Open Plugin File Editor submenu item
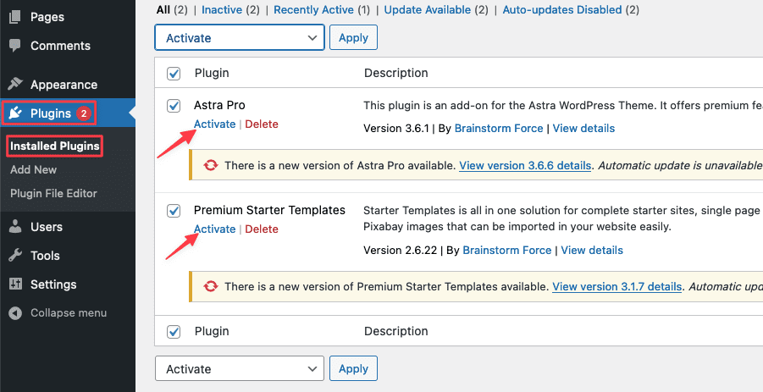The image size is (763, 392). click(x=53, y=194)
